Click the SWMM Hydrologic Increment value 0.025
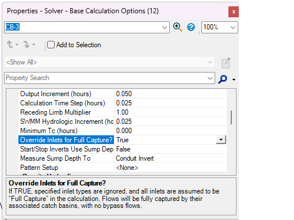 (124, 122)
